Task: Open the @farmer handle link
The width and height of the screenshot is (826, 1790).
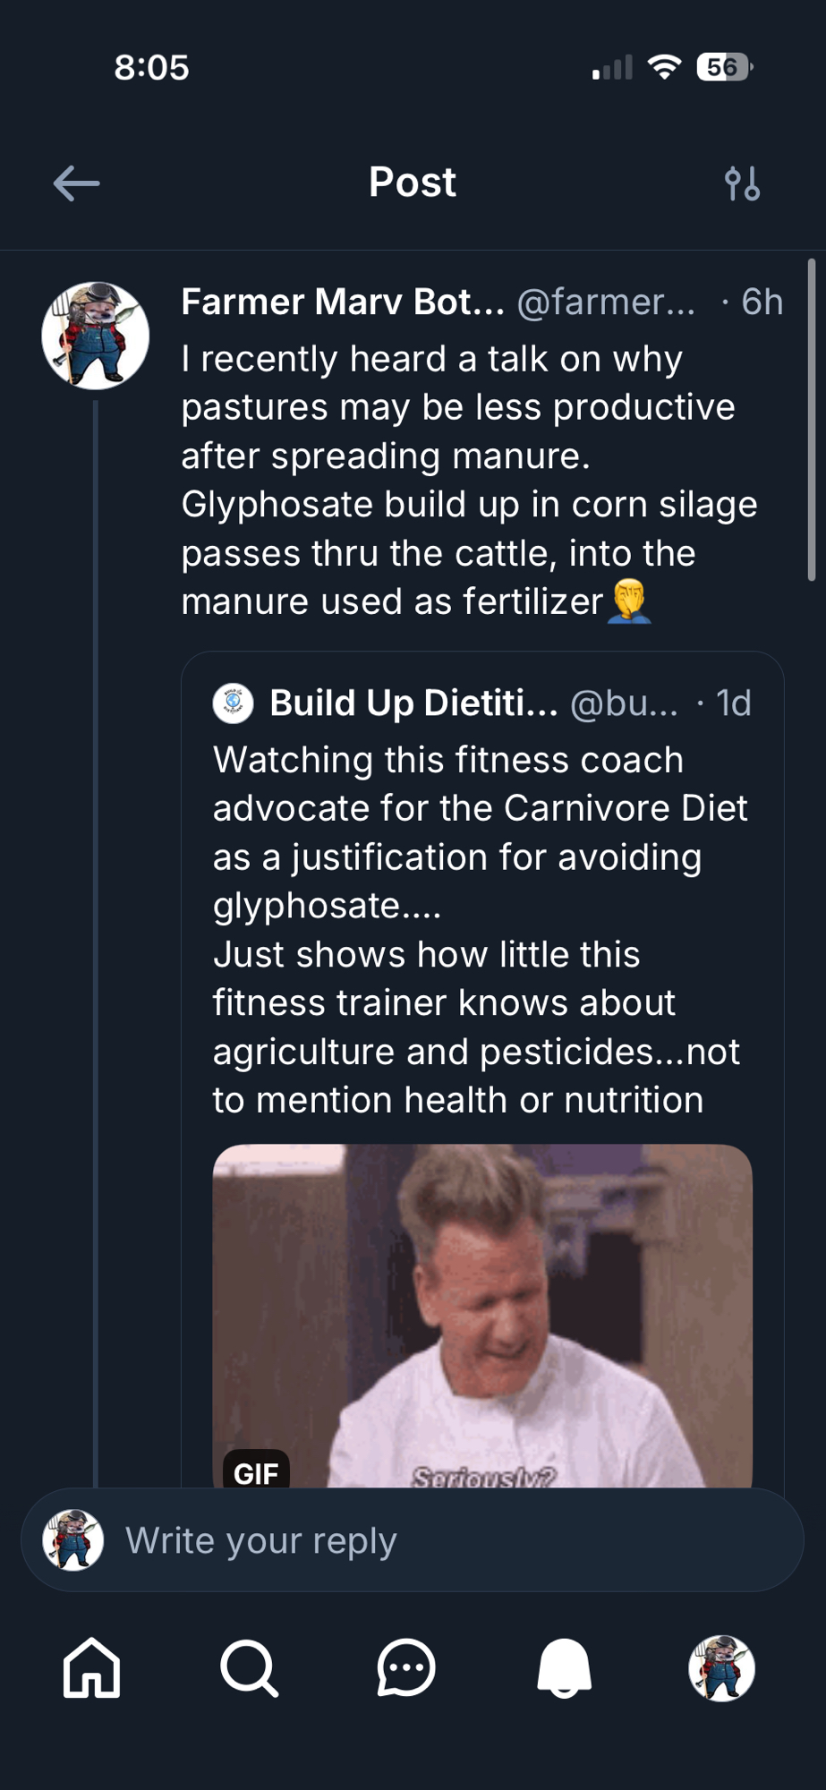Action: [x=606, y=303]
